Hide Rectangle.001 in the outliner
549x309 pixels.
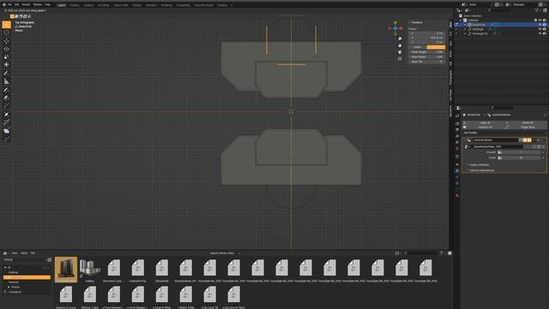pyautogui.click(x=540, y=33)
